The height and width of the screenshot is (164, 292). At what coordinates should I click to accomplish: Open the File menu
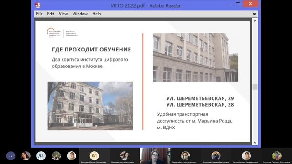pyautogui.click(x=39, y=14)
